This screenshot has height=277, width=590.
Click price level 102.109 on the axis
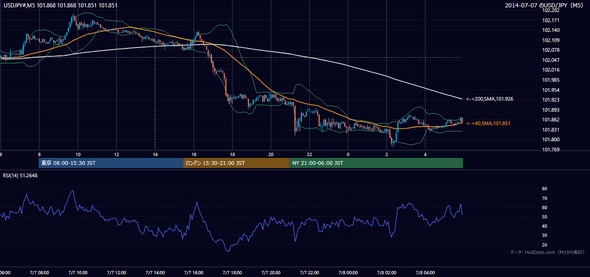[552, 40]
